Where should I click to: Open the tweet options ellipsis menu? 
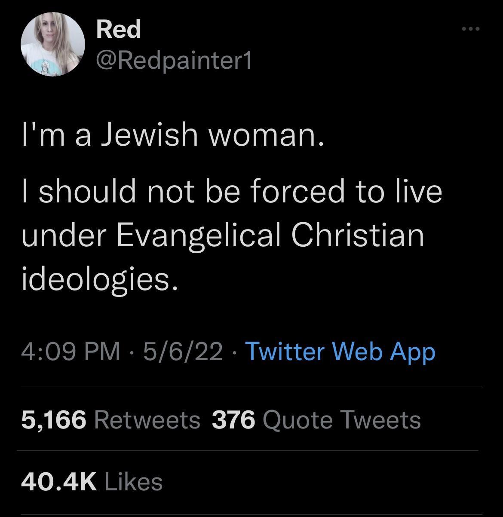[471, 28]
